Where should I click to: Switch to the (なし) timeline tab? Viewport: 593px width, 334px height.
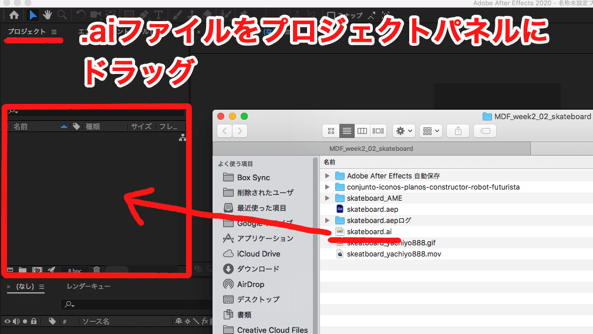point(25,286)
